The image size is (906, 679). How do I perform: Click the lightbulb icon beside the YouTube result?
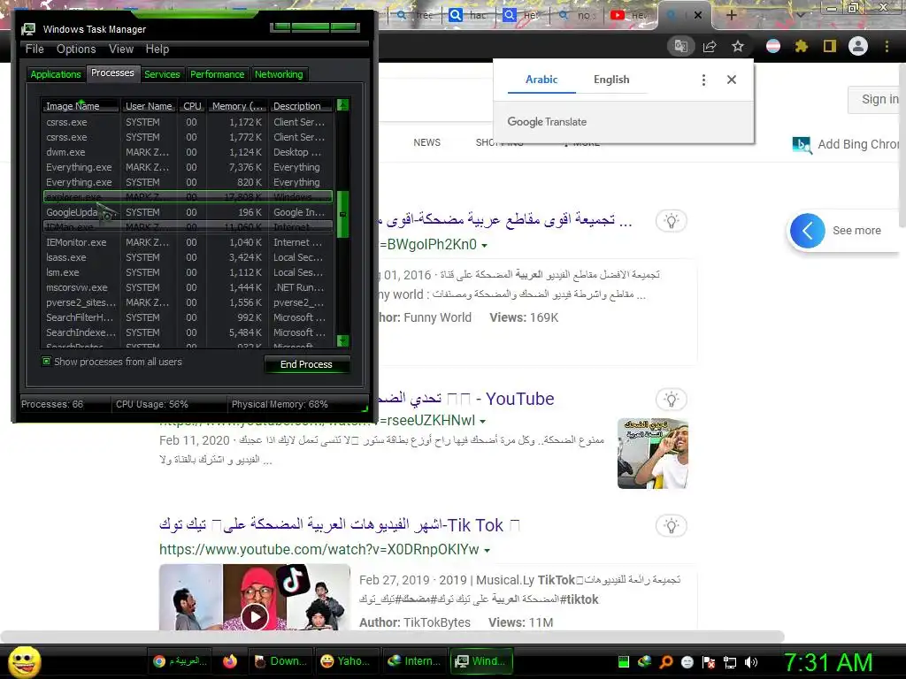(671, 399)
